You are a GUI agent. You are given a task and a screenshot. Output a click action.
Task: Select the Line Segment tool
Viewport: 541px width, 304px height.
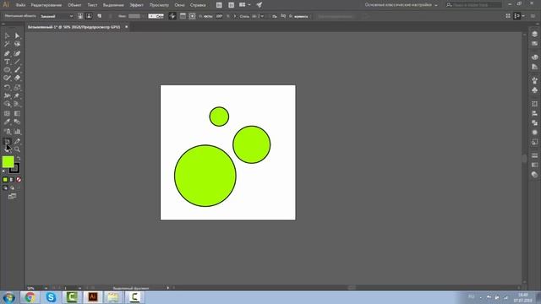point(17,62)
